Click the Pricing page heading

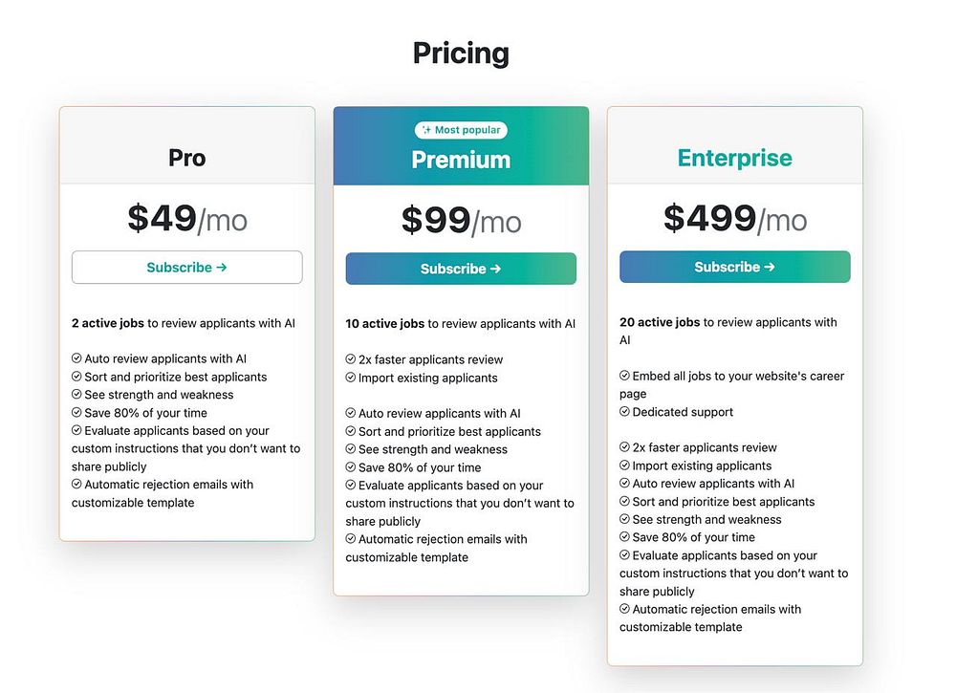pyautogui.click(x=461, y=54)
